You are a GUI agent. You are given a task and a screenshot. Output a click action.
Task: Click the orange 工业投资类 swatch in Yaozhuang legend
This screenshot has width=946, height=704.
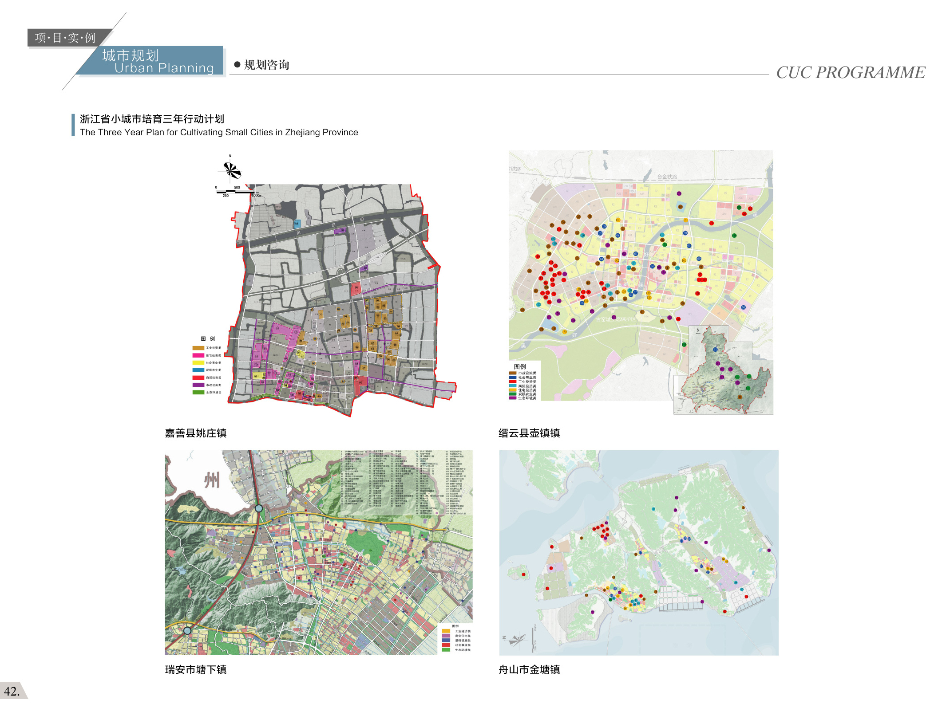pos(198,348)
